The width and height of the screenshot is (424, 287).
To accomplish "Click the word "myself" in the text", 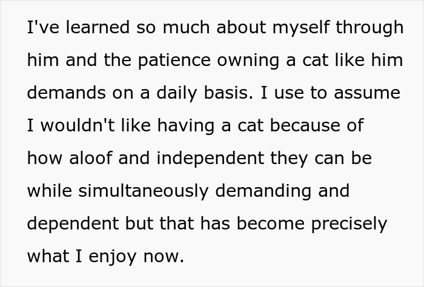I will 301,28.
